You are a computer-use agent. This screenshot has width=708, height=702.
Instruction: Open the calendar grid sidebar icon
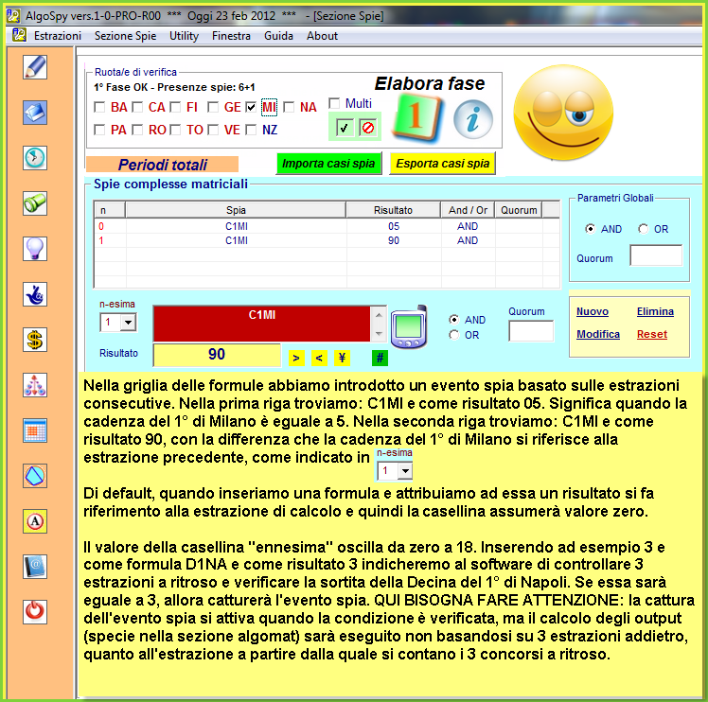[x=35, y=430]
